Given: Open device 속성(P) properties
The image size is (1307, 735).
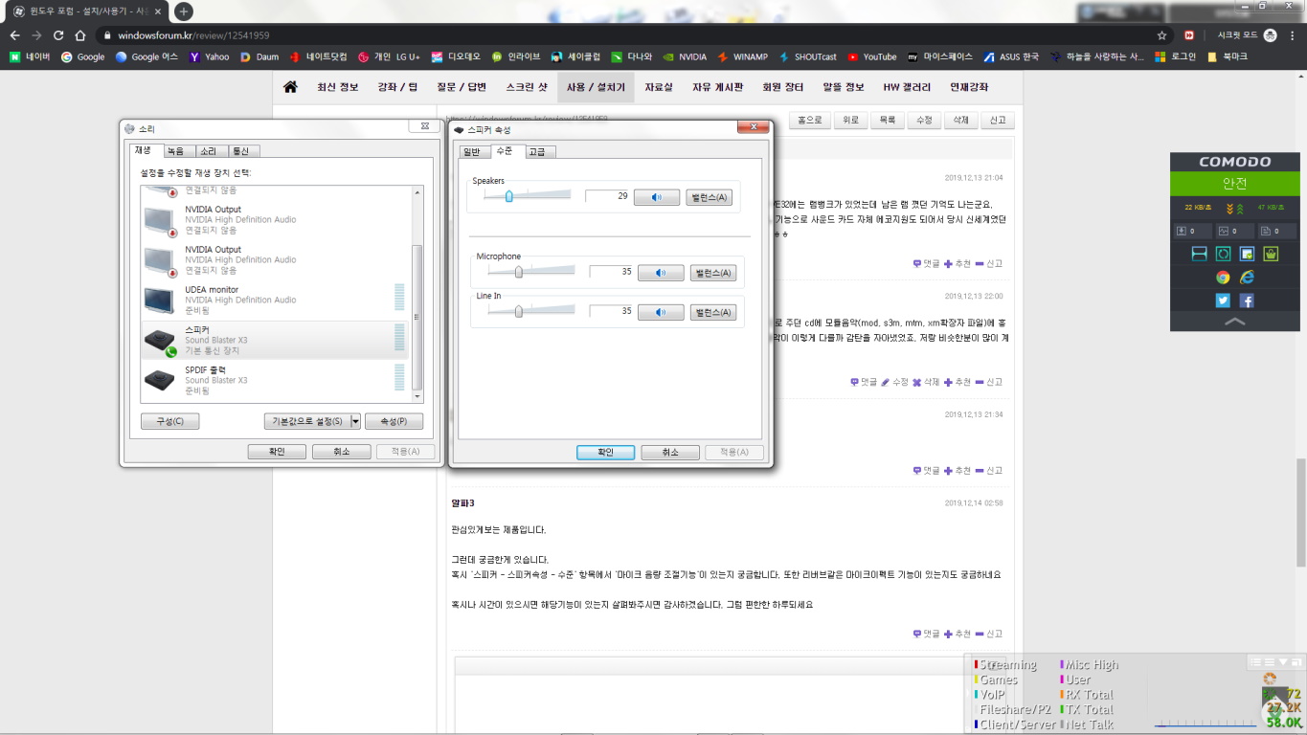Looking at the screenshot, I should coord(394,421).
